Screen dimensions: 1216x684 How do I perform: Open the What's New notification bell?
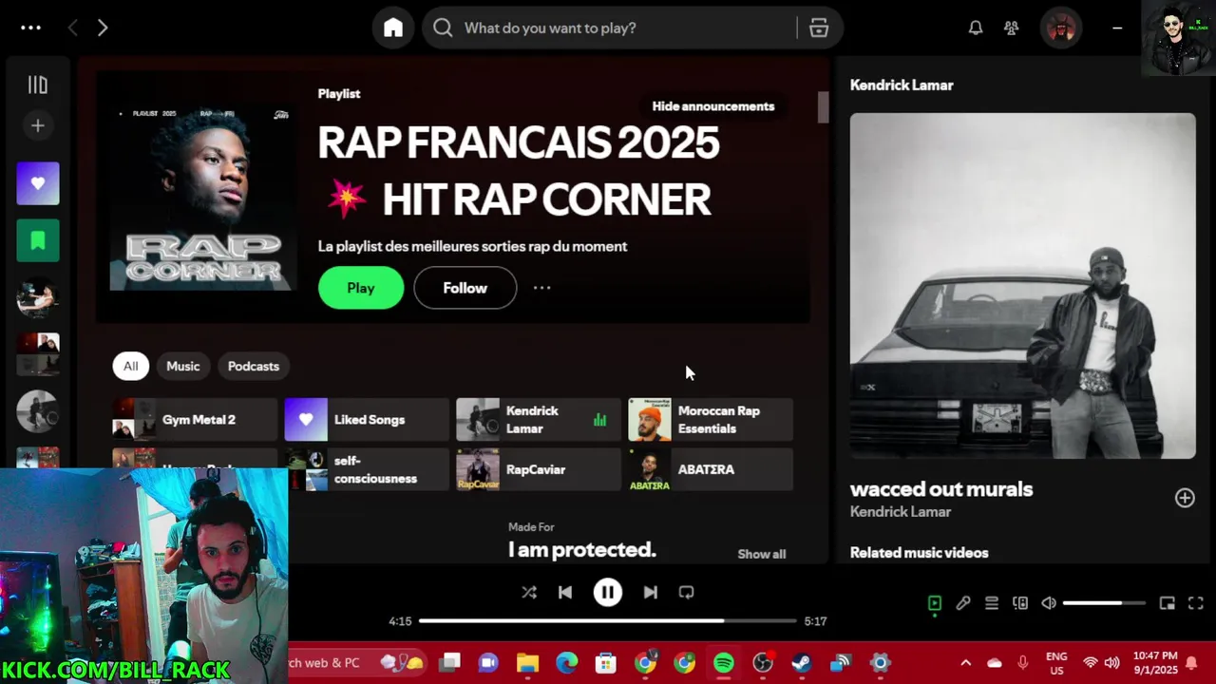click(976, 28)
